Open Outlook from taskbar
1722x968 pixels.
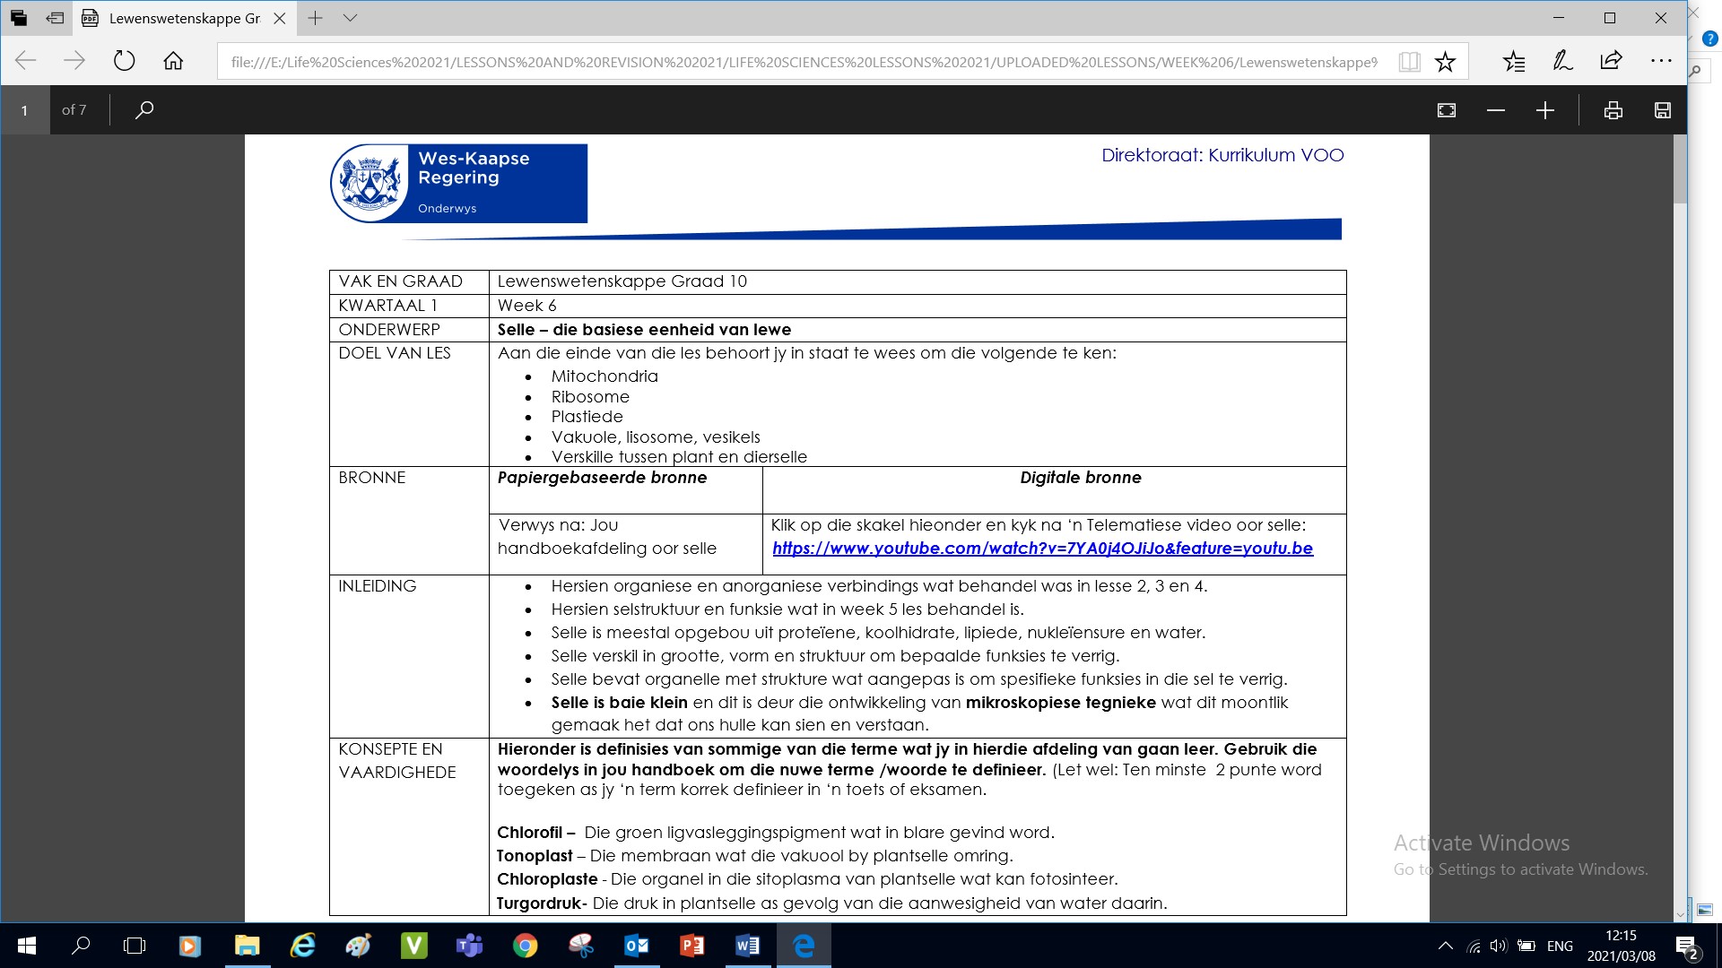(637, 946)
